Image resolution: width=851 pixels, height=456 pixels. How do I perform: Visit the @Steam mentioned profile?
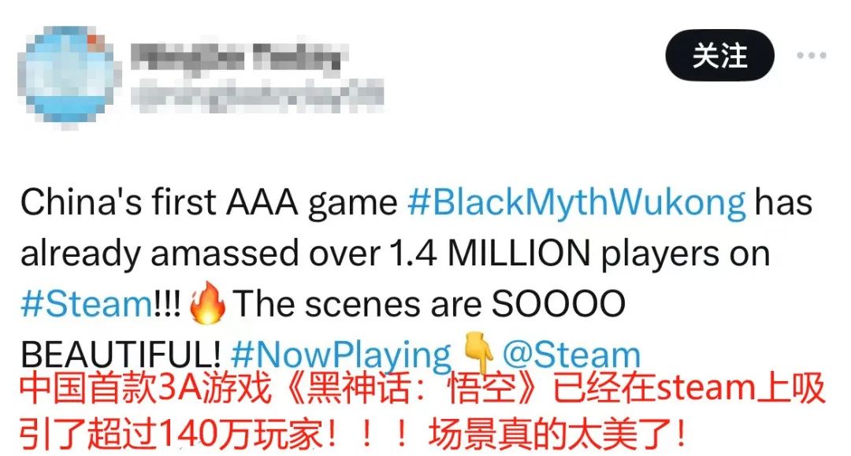[571, 354]
